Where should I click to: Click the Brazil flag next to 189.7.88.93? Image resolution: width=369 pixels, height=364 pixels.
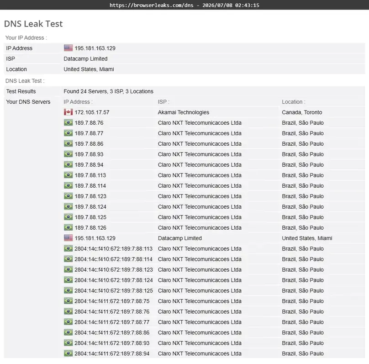[68, 154]
